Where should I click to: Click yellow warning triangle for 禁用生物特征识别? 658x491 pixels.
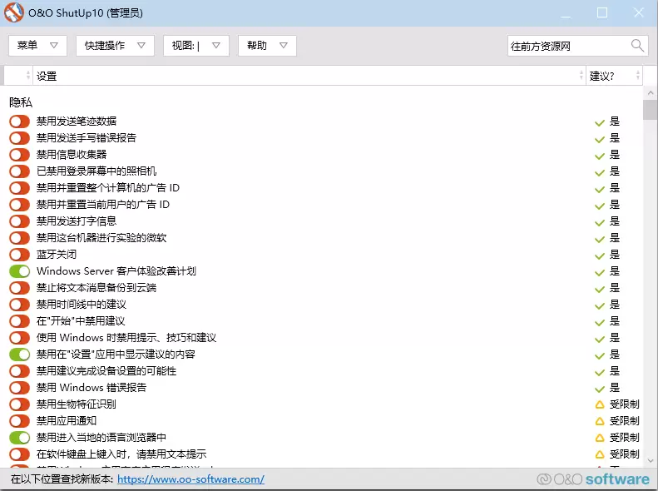tap(600, 404)
